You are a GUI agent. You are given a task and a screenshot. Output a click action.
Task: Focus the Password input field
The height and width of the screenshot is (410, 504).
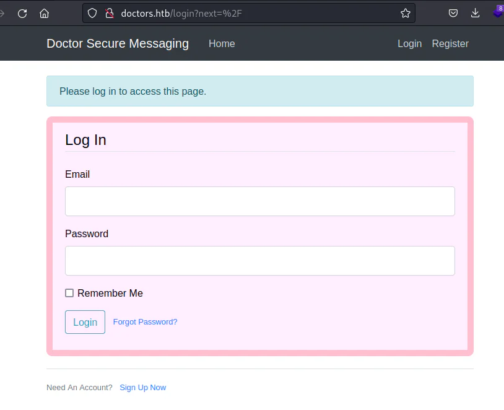(259, 261)
